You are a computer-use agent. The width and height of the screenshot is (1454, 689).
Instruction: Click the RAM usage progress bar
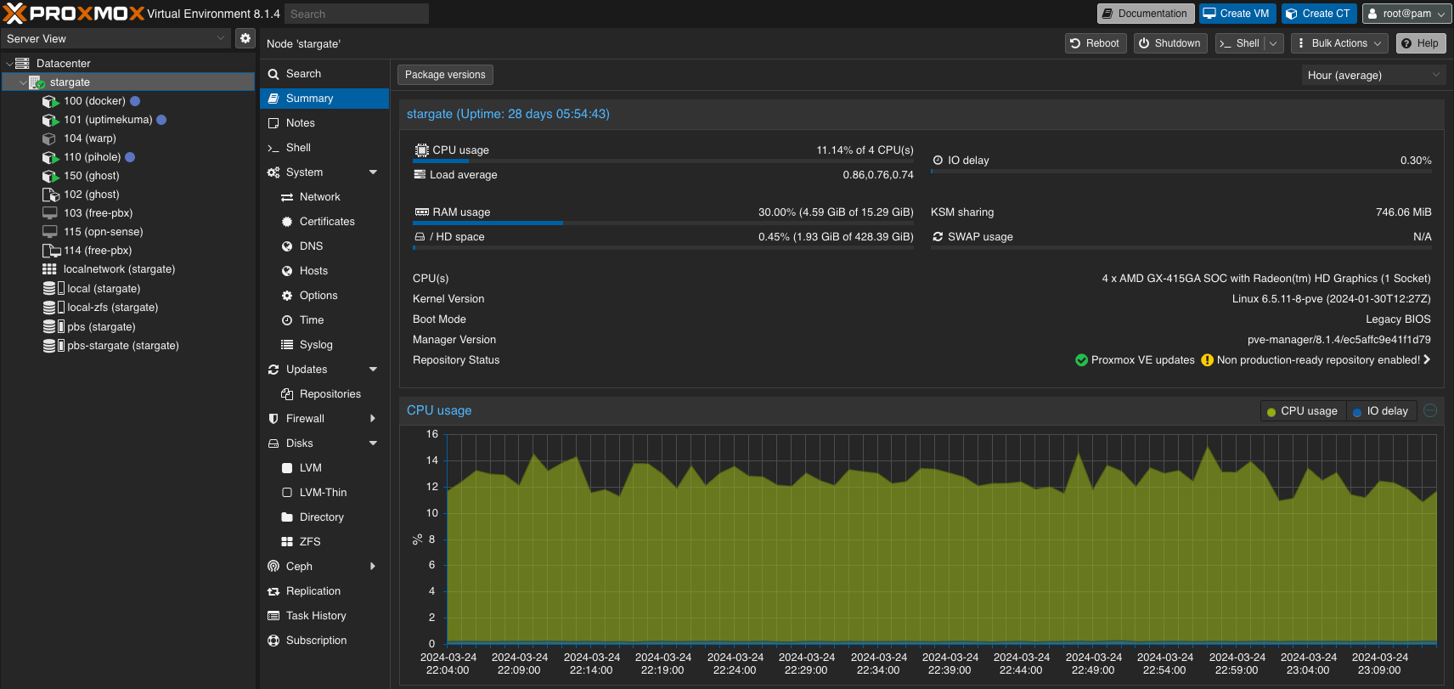(x=662, y=223)
